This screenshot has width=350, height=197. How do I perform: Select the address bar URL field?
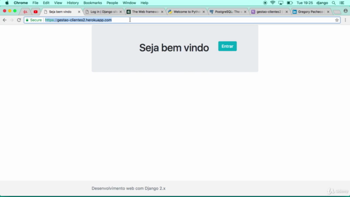point(182,20)
